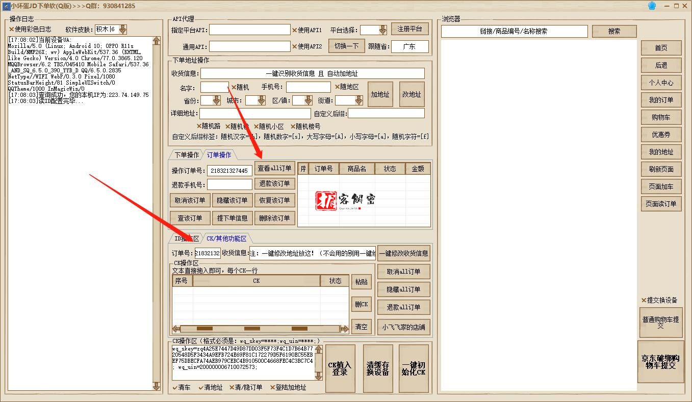
Task: Click the 清空 button
Action: (362, 327)
